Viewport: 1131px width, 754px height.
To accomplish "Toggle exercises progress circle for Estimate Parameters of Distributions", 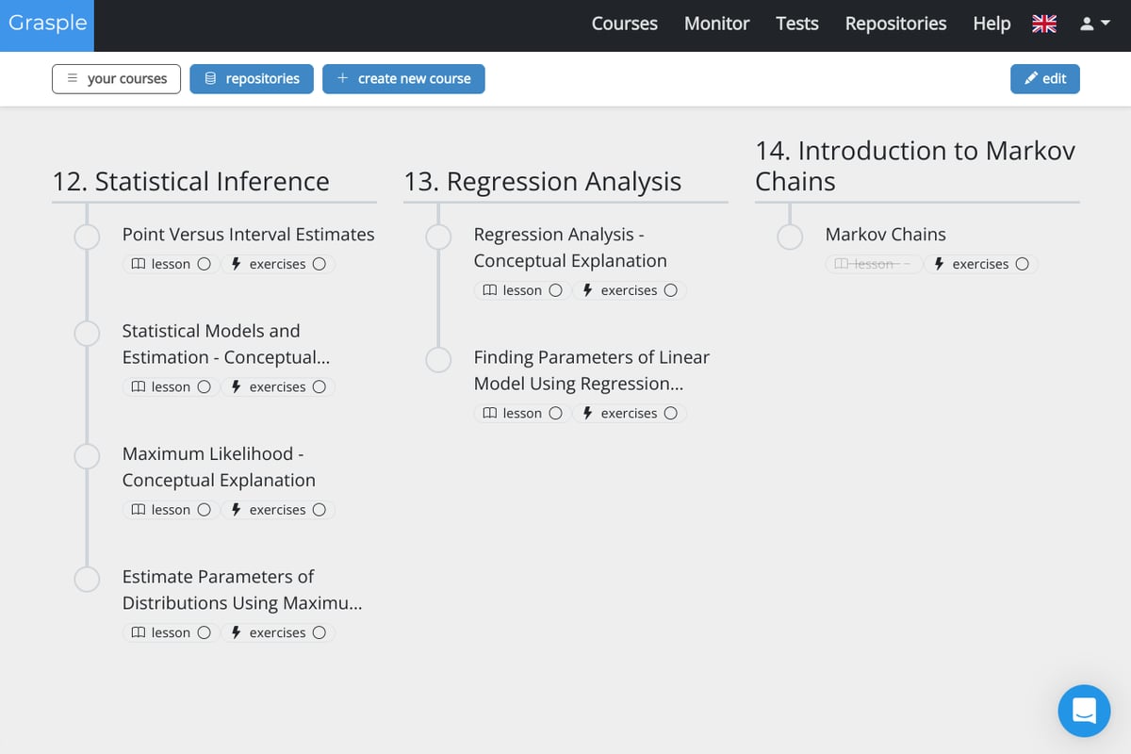I will [x=319, y=632].
